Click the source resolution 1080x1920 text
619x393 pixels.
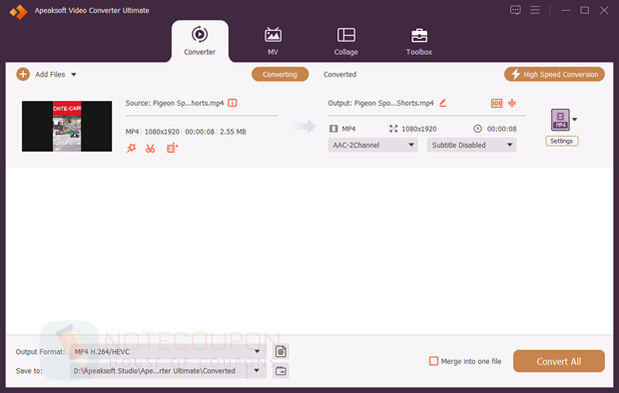coord(162,132)
